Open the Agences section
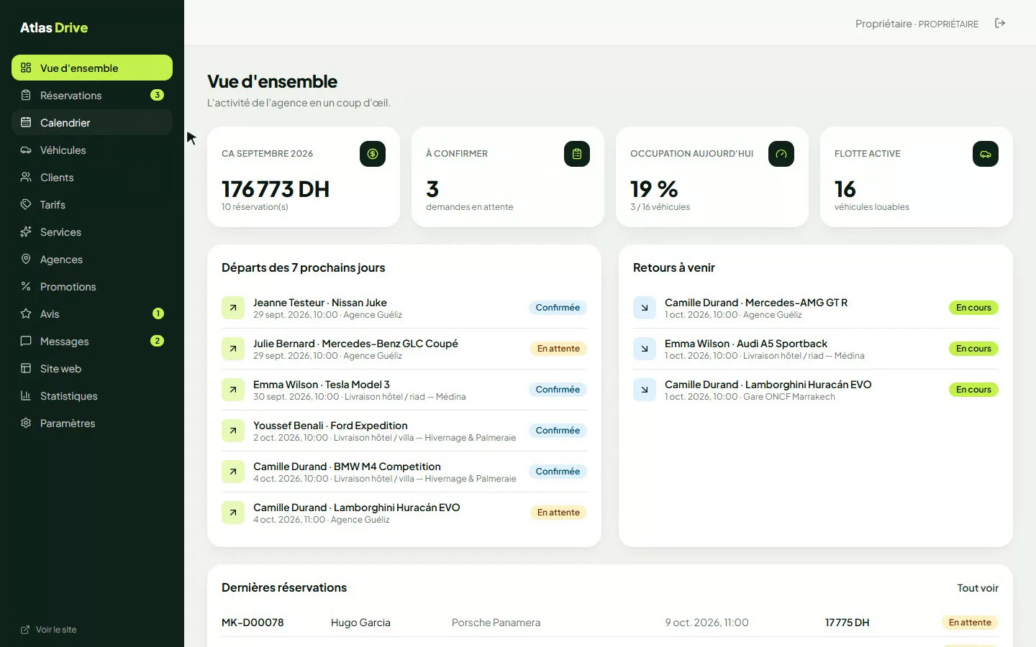Viewport: 1036px width, 647px height. (92, 259)
